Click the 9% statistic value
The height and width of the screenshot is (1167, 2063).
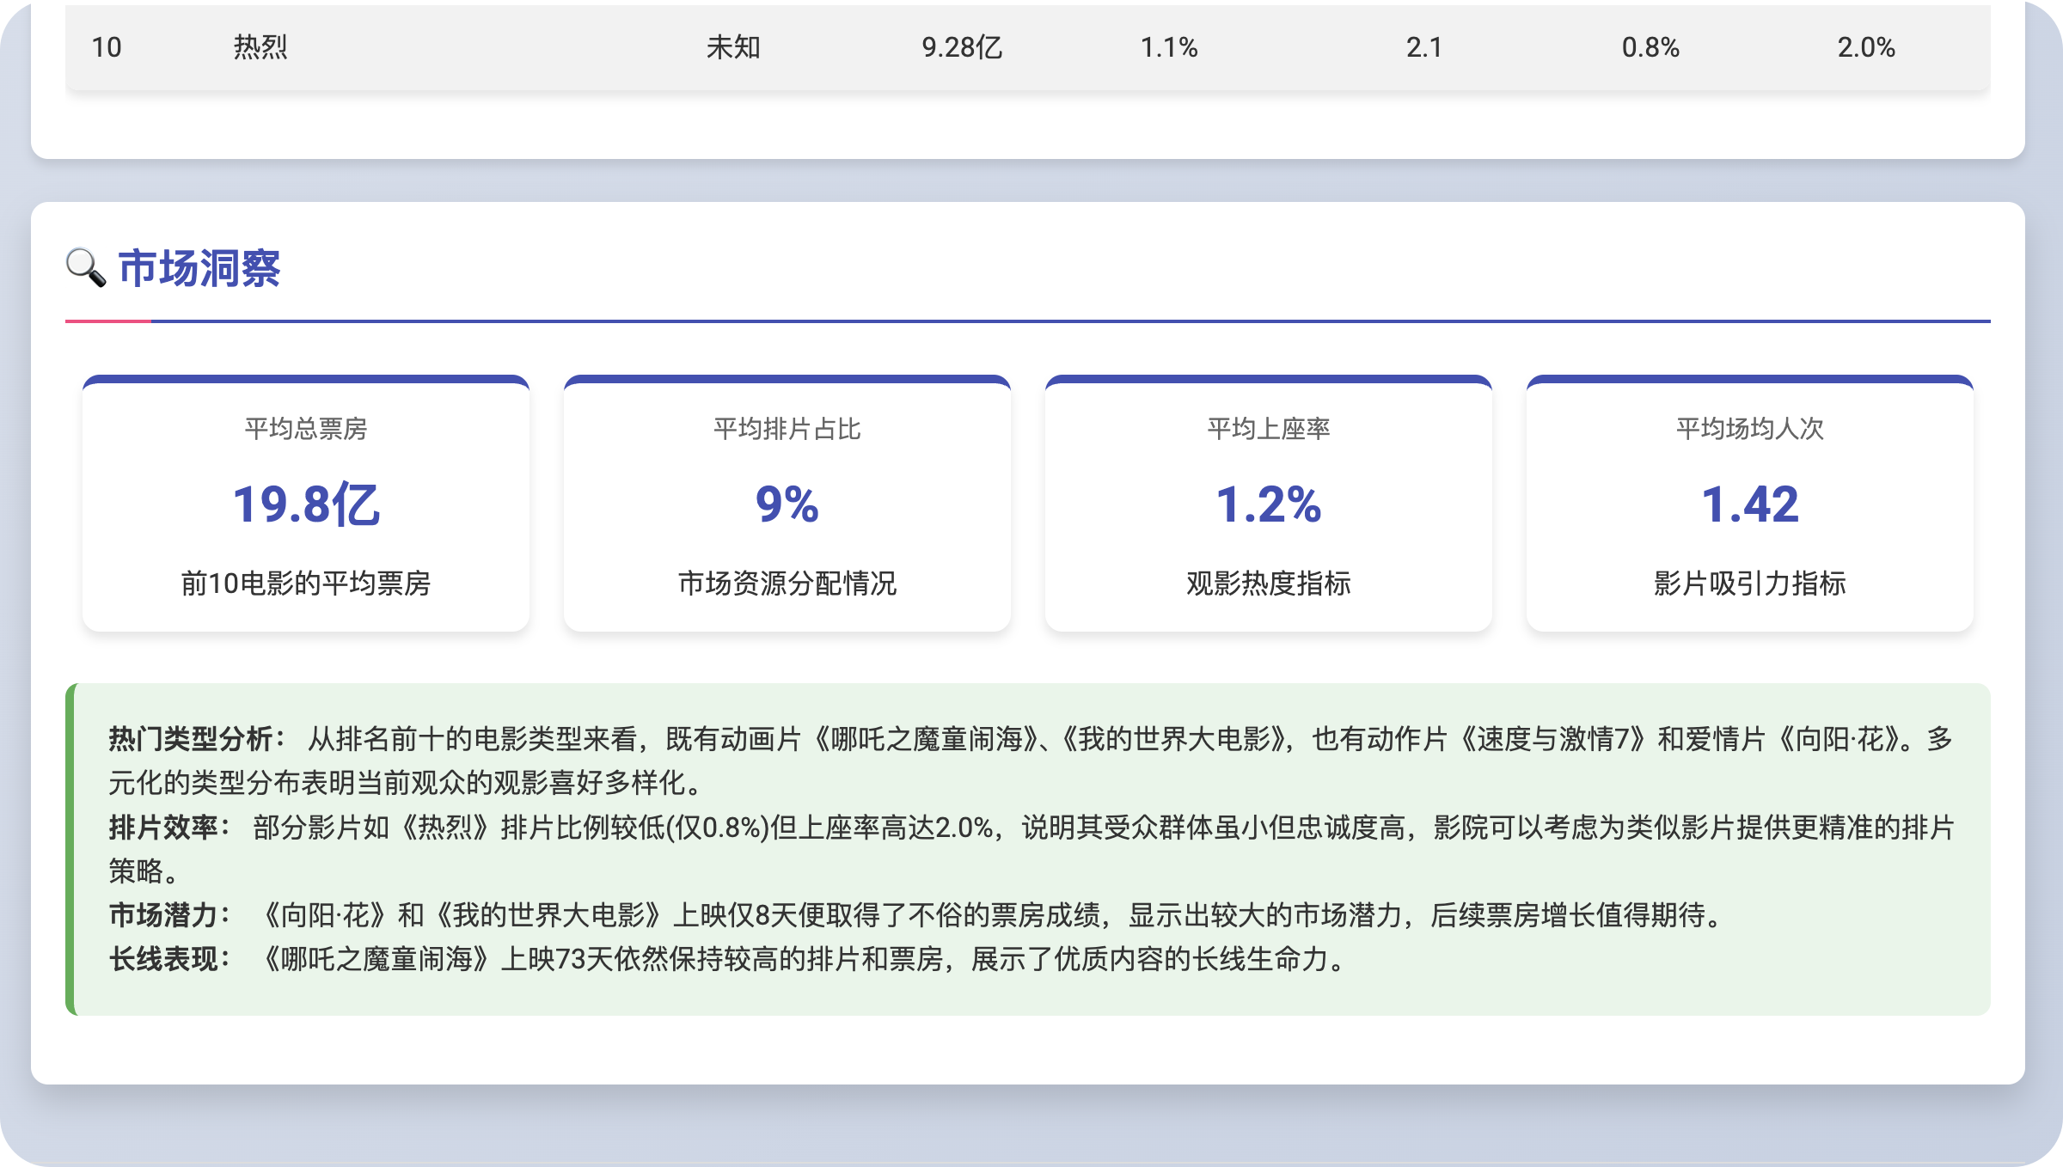(x=787, y=504)
